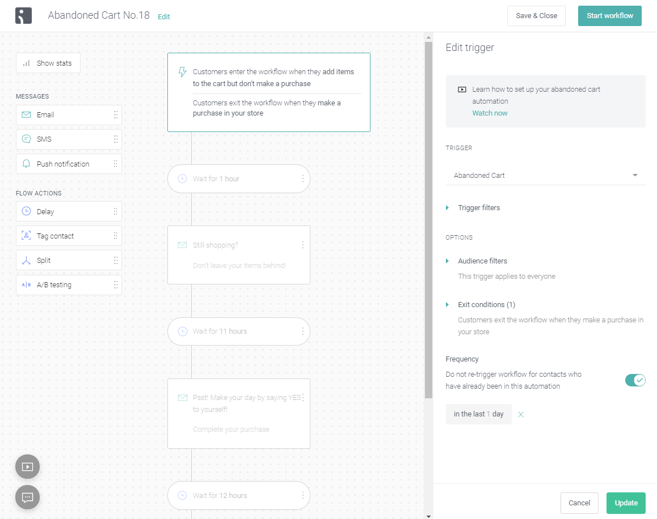Open the chat support floating button
657x519 pixels.
[x=28, y=497]
